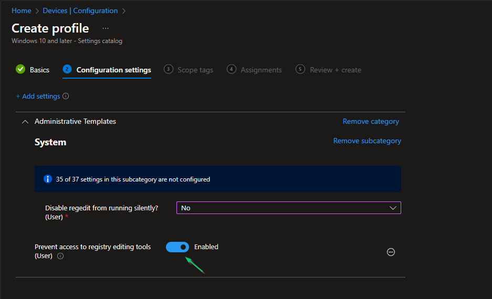This screenshot has height=299, width=492.
Task: Switch to the Configuration settings tab
Action: point(113,70)
